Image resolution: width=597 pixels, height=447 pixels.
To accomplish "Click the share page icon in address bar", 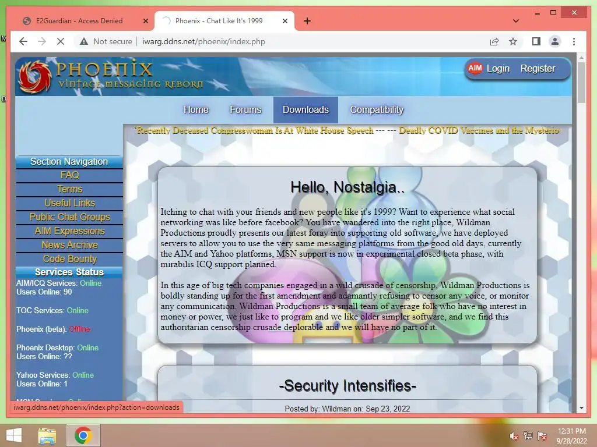I will tap(494, 41).
